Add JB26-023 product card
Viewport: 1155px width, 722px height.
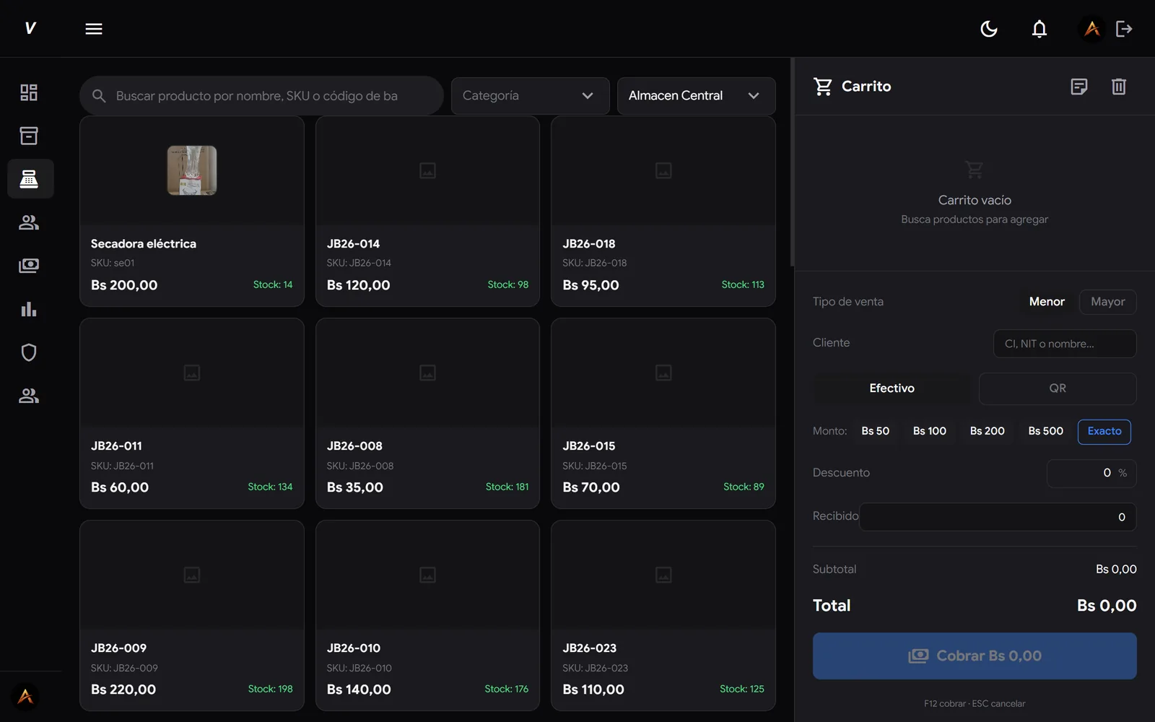pos(663,616)
